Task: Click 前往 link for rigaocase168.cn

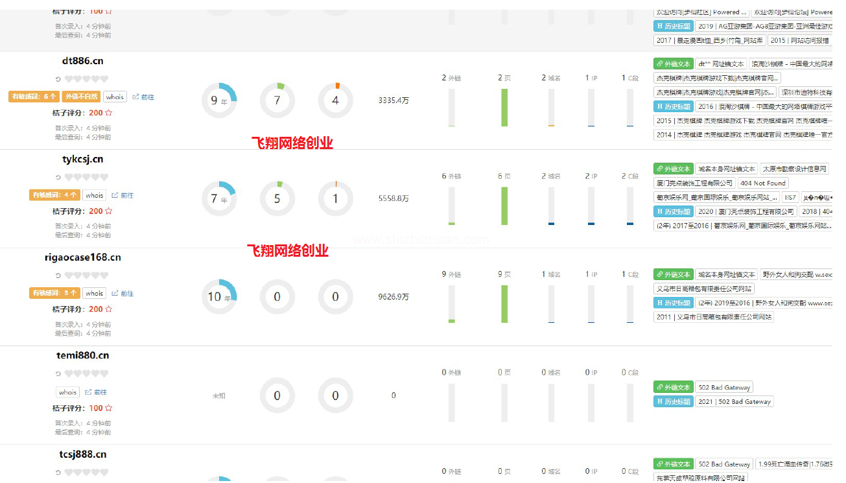Action: tap(123, 294)
